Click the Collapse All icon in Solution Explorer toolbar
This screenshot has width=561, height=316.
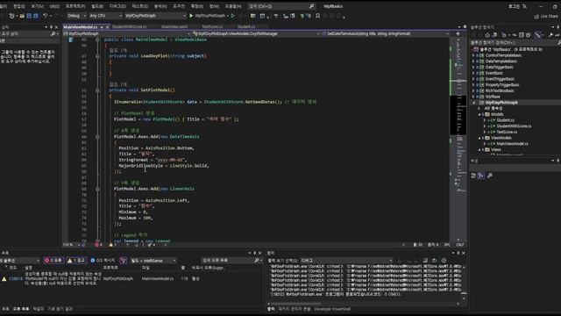[x=522, y=35]
